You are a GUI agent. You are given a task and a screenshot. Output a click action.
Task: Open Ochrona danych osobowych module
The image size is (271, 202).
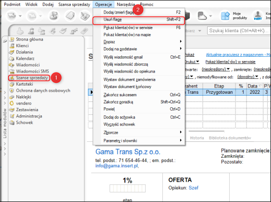(x=40, y=90)
